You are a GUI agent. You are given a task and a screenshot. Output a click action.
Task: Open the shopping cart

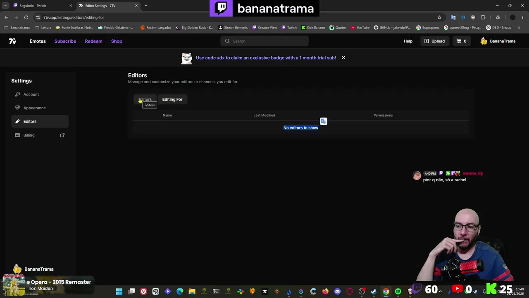(461, 41)
